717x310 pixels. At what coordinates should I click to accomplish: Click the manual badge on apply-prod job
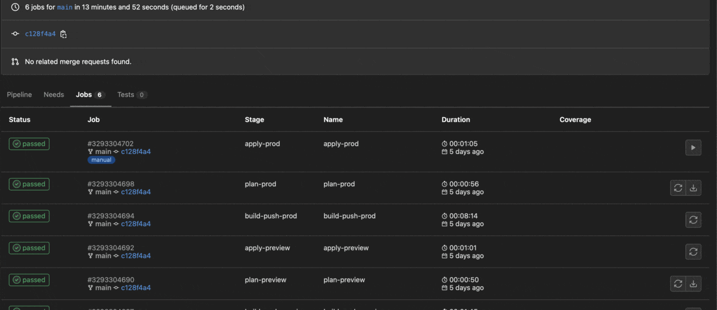pos(102,160)
